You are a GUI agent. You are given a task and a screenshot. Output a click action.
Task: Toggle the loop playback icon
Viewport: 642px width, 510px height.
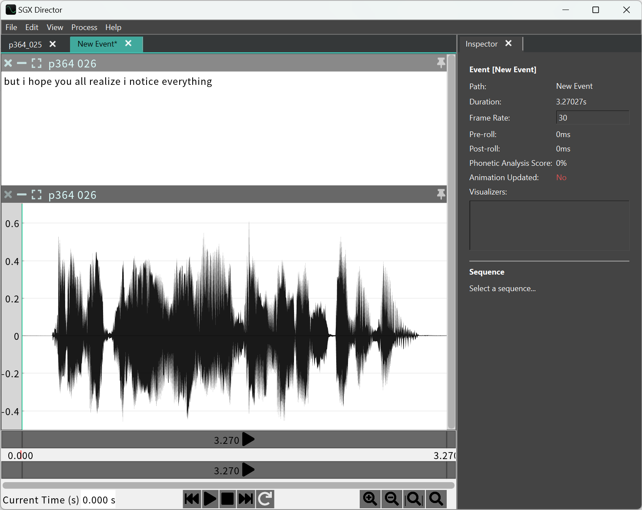[265, 499]
